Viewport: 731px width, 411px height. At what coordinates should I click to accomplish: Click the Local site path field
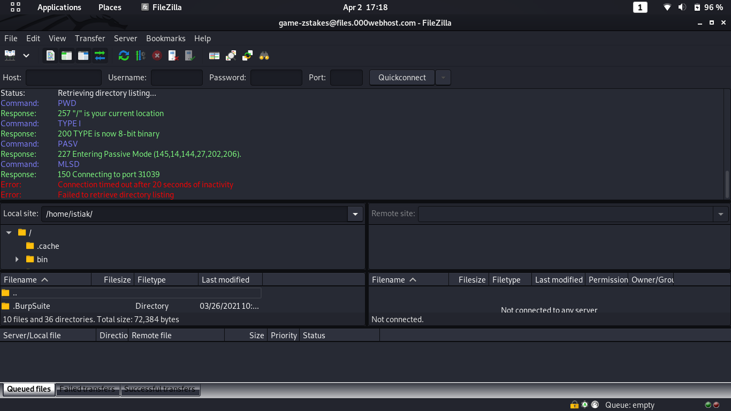tap(195, 214)
